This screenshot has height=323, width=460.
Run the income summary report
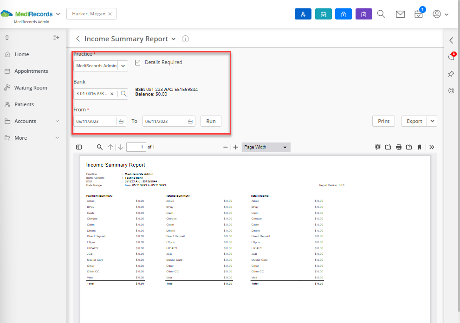pyautogui.click(x=211, y=121)
